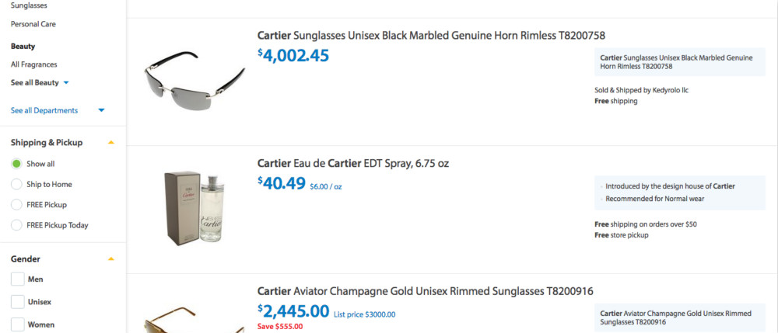Enable the Women gender filter checkbox
Viewport: 778px width, 333px height.
pos(17,324)
